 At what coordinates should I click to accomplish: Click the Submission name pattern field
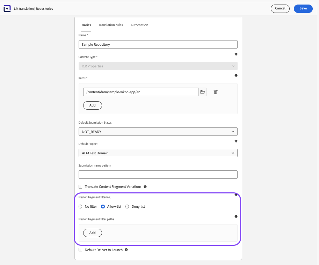tap(158, 175)
